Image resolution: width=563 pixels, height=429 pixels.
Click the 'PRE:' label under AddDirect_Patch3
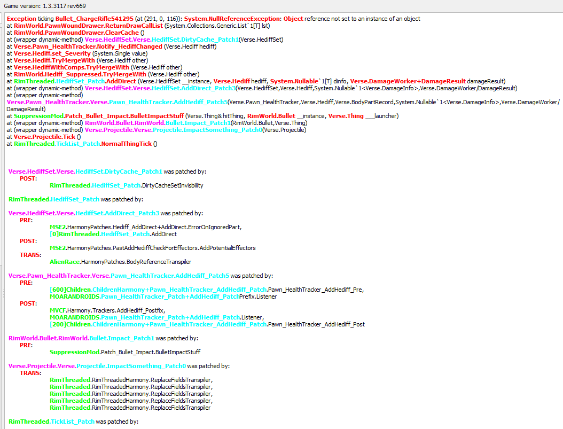click(x=26, y=221)
